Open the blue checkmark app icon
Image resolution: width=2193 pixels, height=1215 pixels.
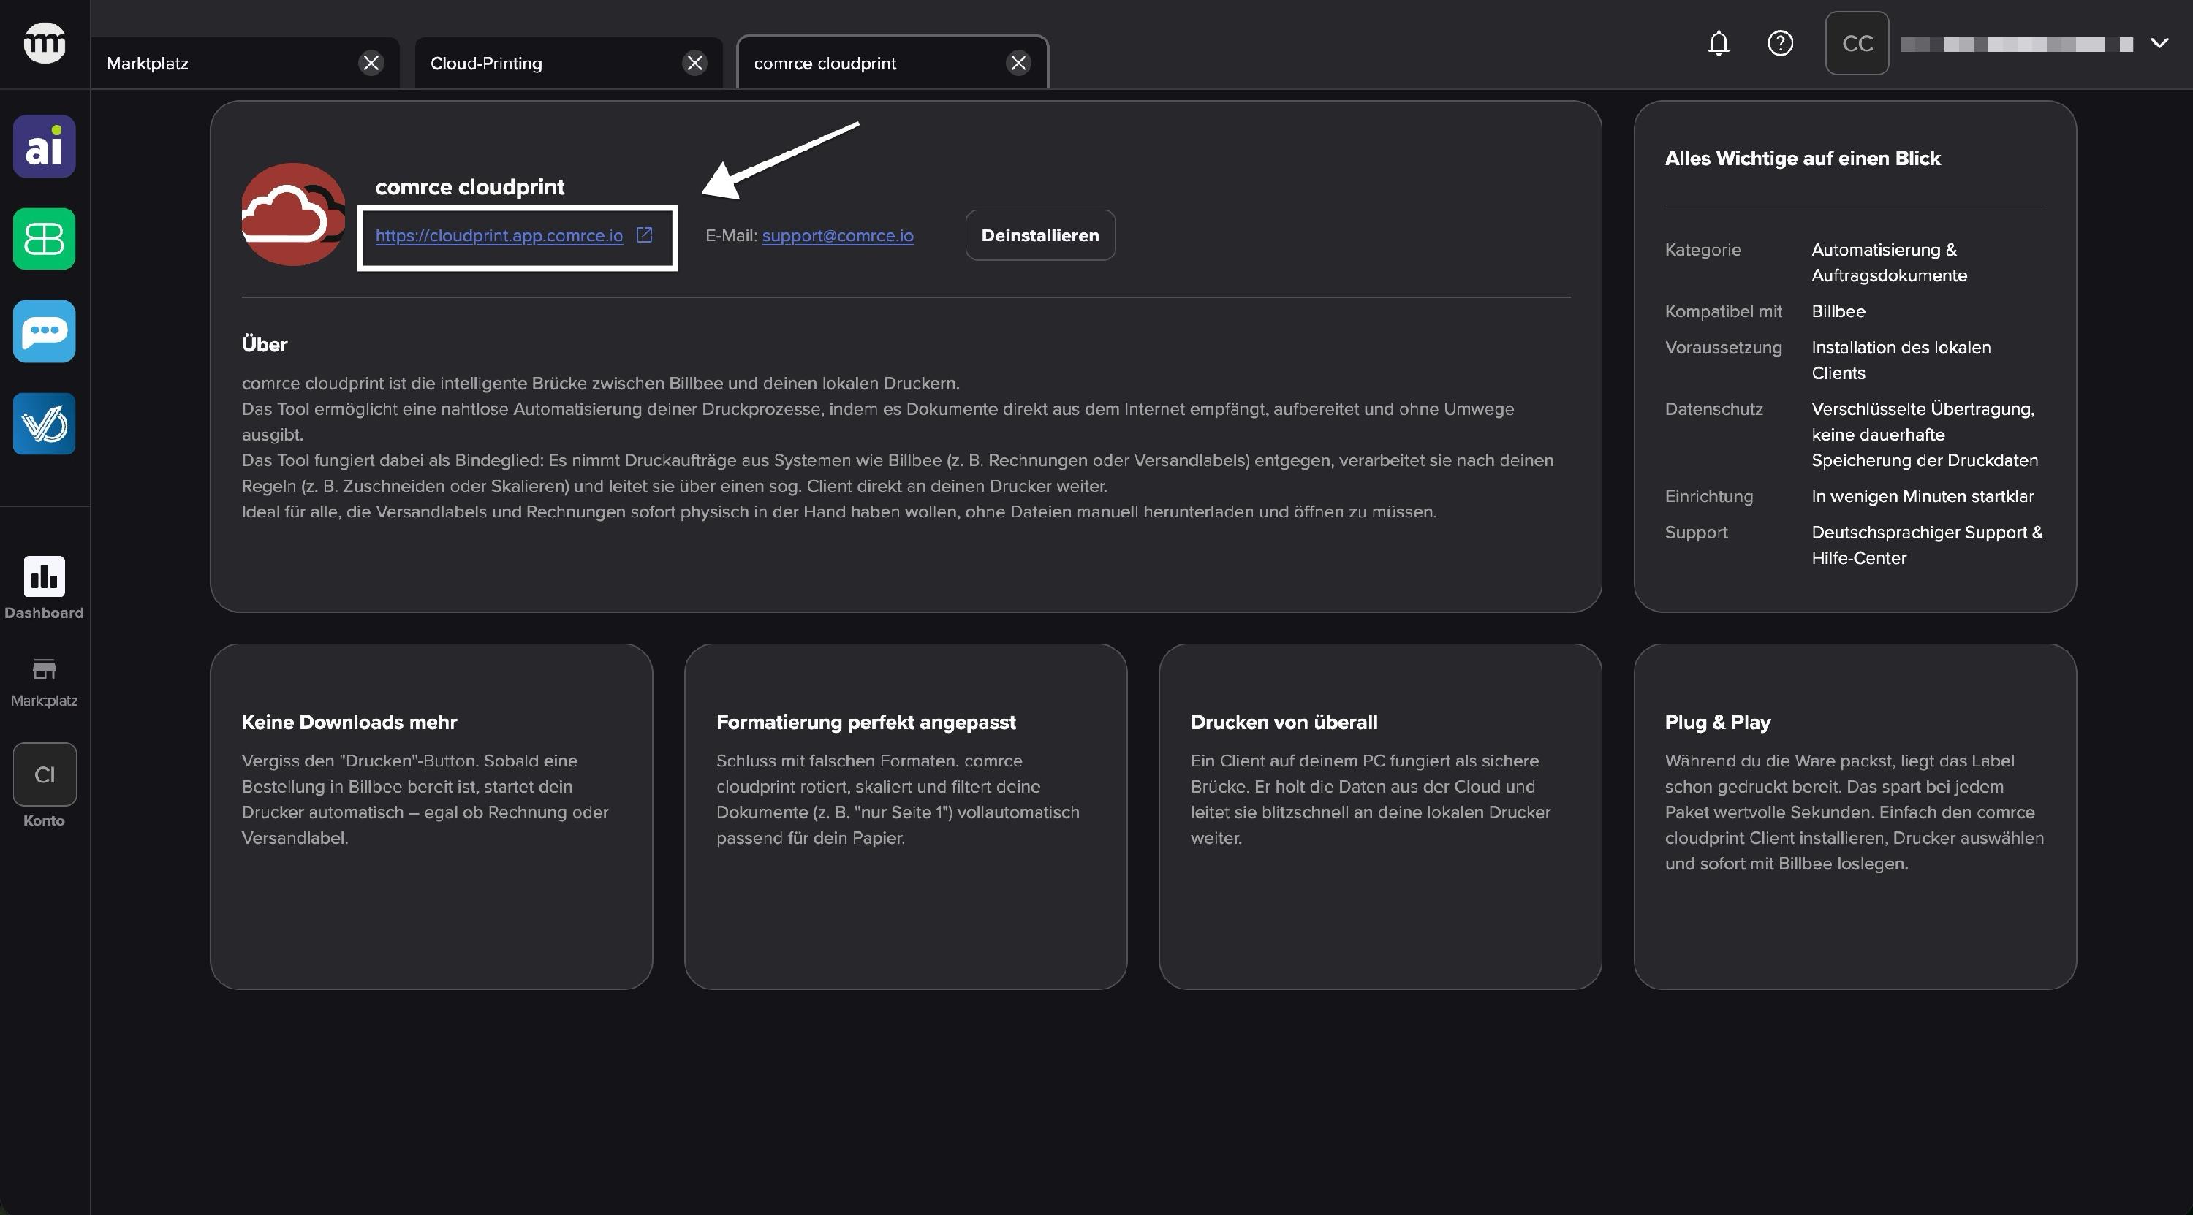pyautogui.click(x=45, y=424)
